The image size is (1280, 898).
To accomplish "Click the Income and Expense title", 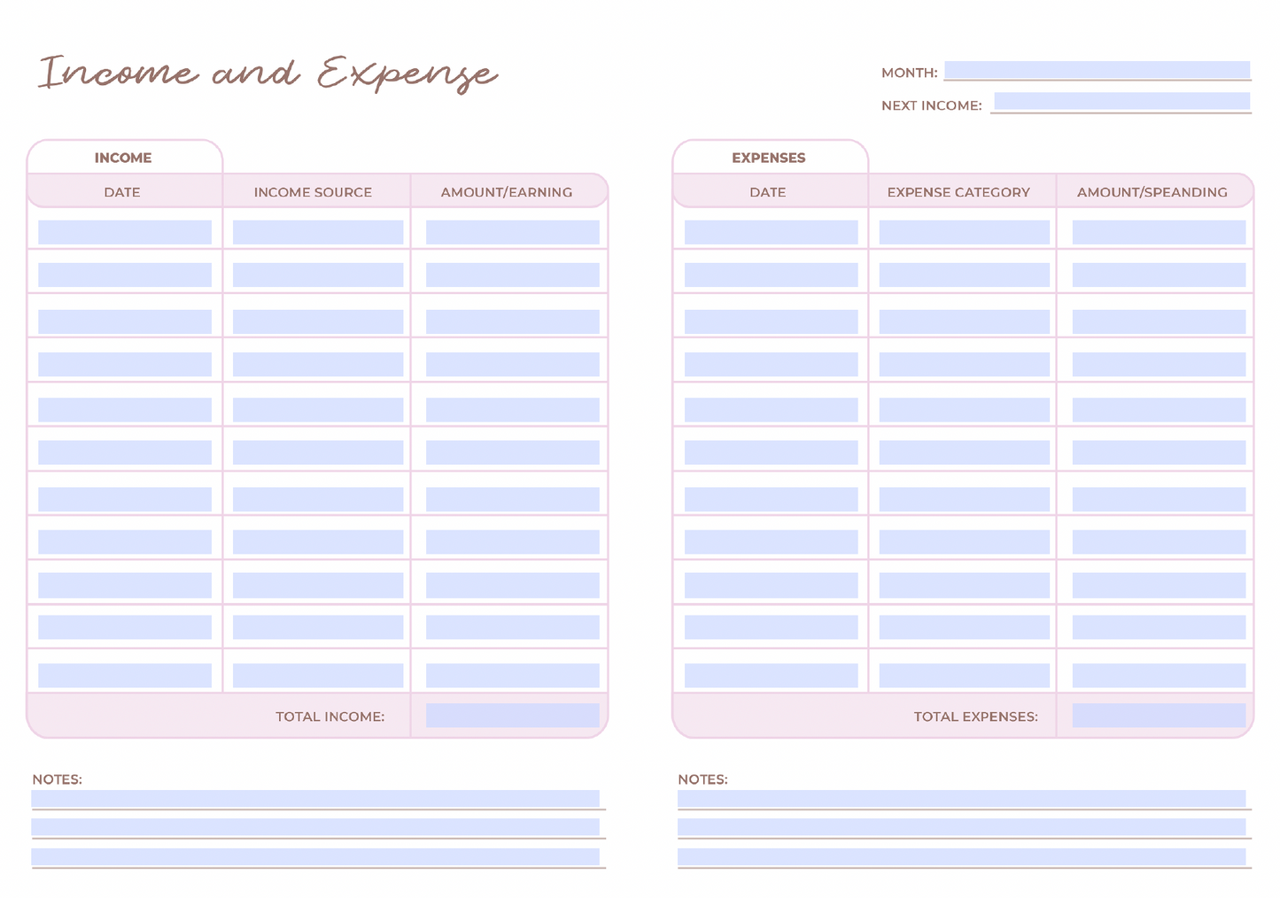I will [x=268, y=73].
